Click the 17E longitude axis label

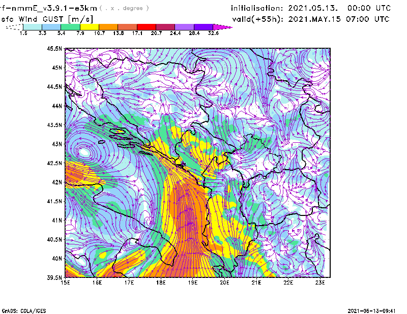point(129,282)
